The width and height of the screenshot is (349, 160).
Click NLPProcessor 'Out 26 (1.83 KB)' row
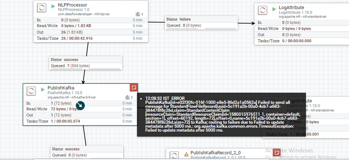pyautogui.click(x=90, y=32)
